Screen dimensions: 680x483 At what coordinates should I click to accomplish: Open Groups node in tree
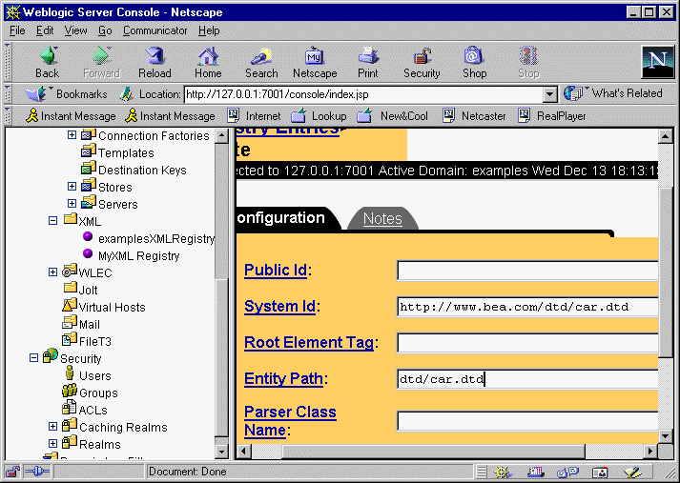[98, 392]
